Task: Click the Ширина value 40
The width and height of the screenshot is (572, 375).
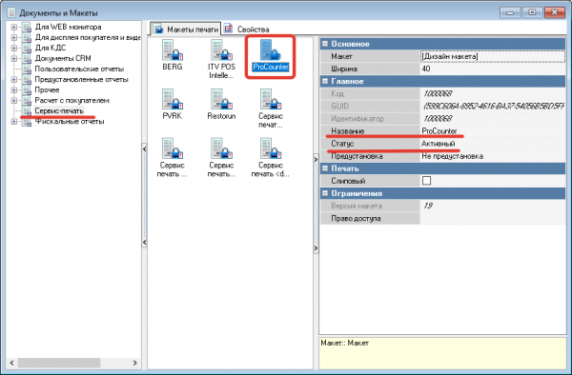Action: (x=493, y=69)
